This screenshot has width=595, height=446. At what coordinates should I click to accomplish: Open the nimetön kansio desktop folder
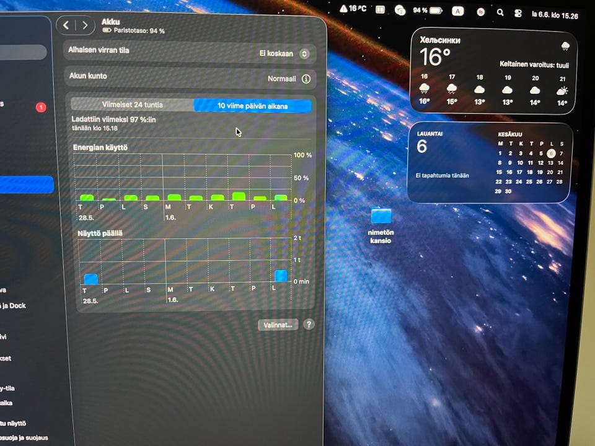click(381, 224)
